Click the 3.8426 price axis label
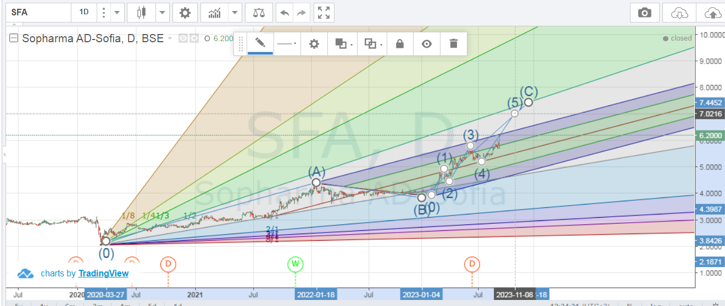The width and height of the screenshot is (725, 306). 710,241
